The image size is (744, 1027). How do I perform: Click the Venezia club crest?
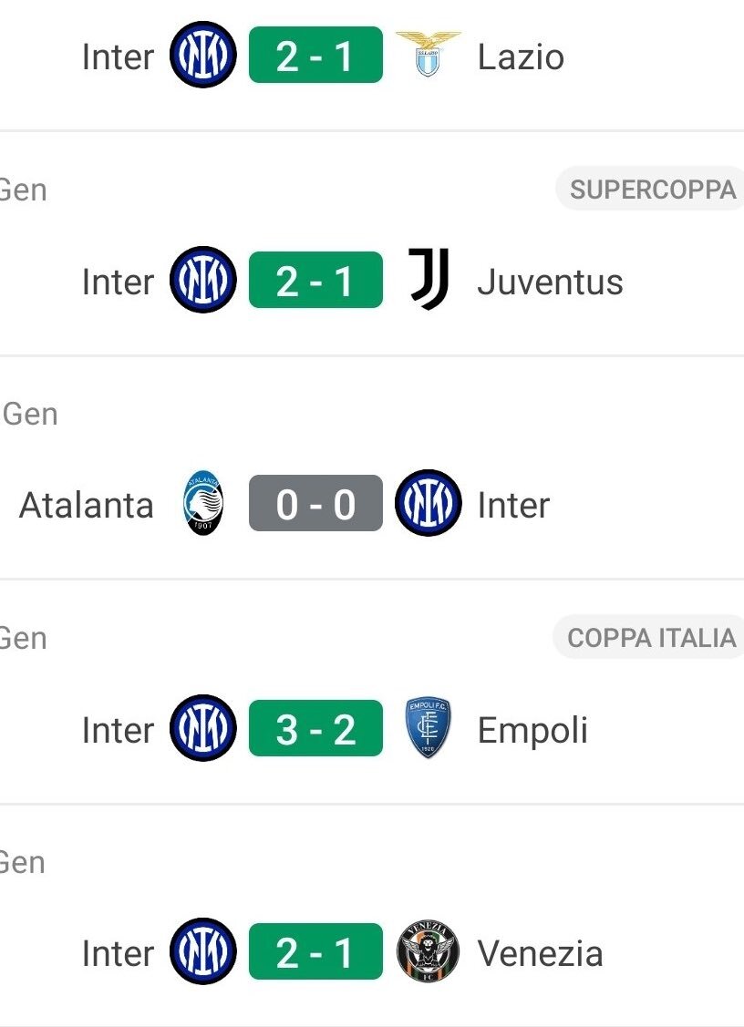tap(428, 951)
